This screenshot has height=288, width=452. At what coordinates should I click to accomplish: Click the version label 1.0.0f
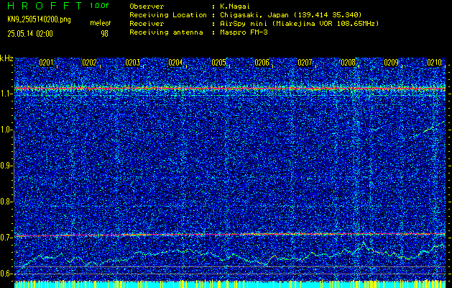coord(99,6)
